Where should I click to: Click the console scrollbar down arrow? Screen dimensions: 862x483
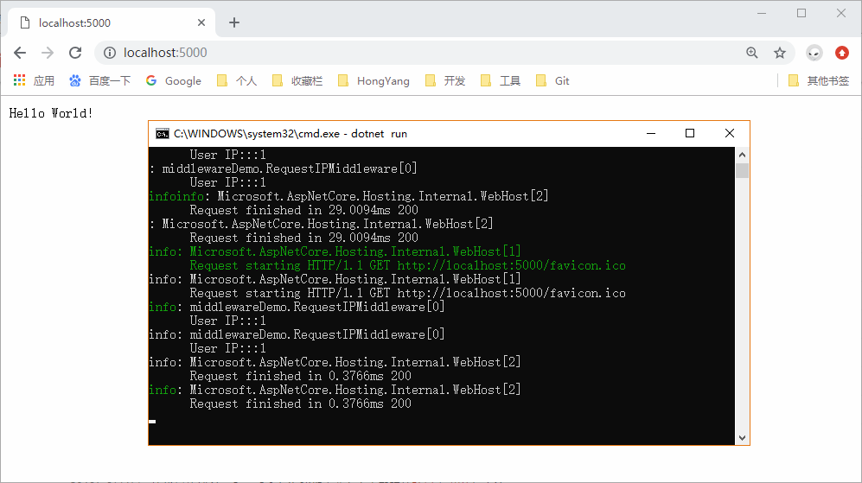[x=742, y=438]
